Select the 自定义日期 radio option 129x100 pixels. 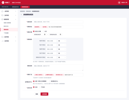(x=34, y=31)
